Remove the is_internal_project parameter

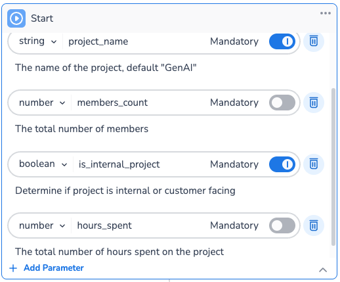(314, 164)
